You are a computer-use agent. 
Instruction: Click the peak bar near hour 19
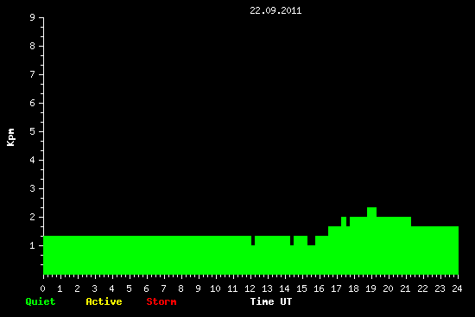[x=371, y=212]
